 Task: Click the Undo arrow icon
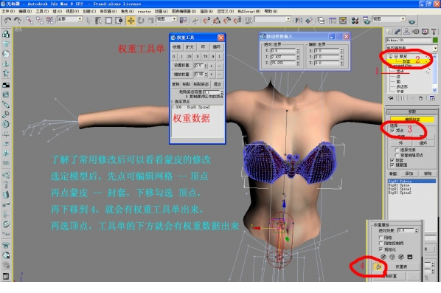pos(7,20)
